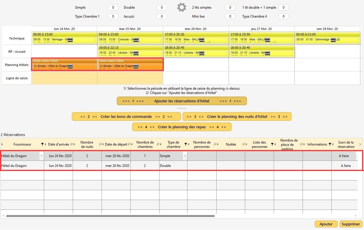The height and width of the screenshot is (230, 364).
Task: Open Fournisseur dropdown in first reservation row
Action: (x=42, y=156)
